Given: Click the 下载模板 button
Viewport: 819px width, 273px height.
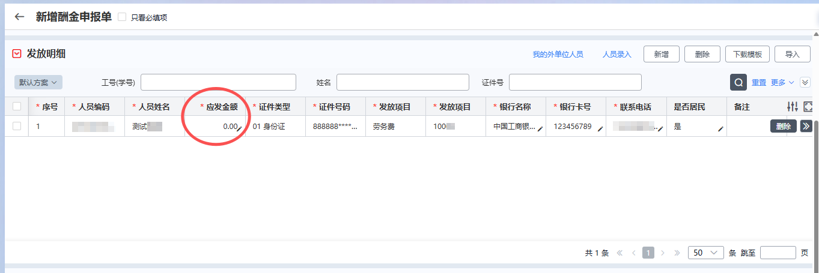Looking at the screenshot, I should point(747,55).
